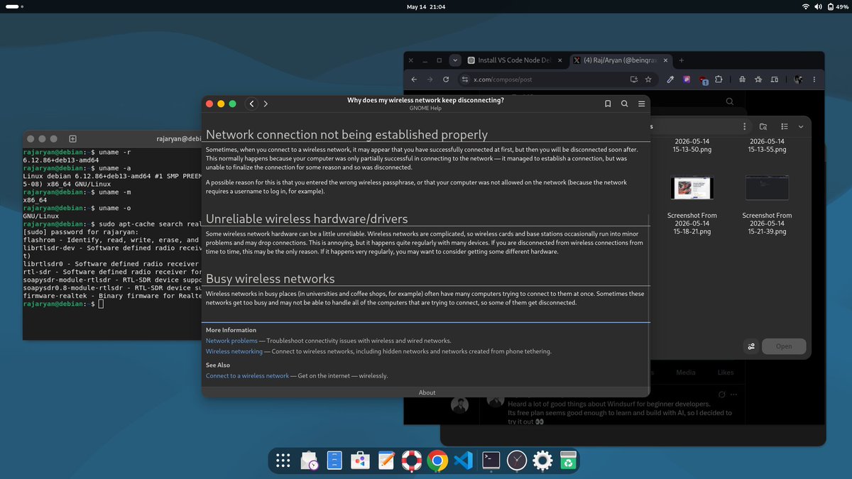
Task: Go back in GNOME Help
Action: tap(251, 104)
